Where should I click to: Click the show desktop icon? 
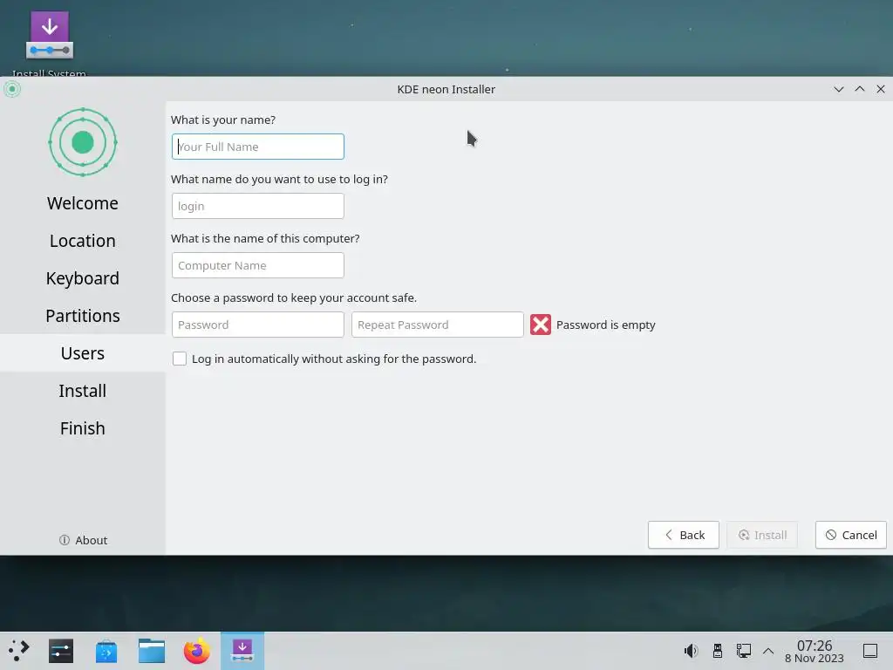870,651
